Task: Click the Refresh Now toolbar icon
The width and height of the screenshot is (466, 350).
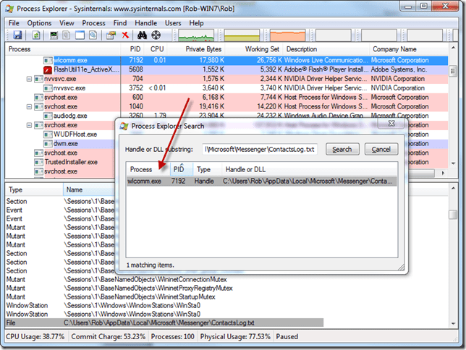Action: [x=35, y=35]
